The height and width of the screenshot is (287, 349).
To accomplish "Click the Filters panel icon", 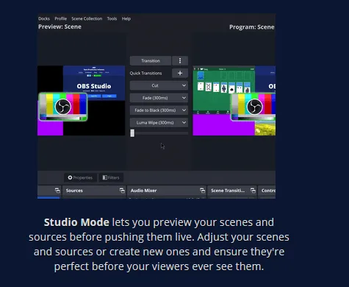I will (x=105, y=177).
